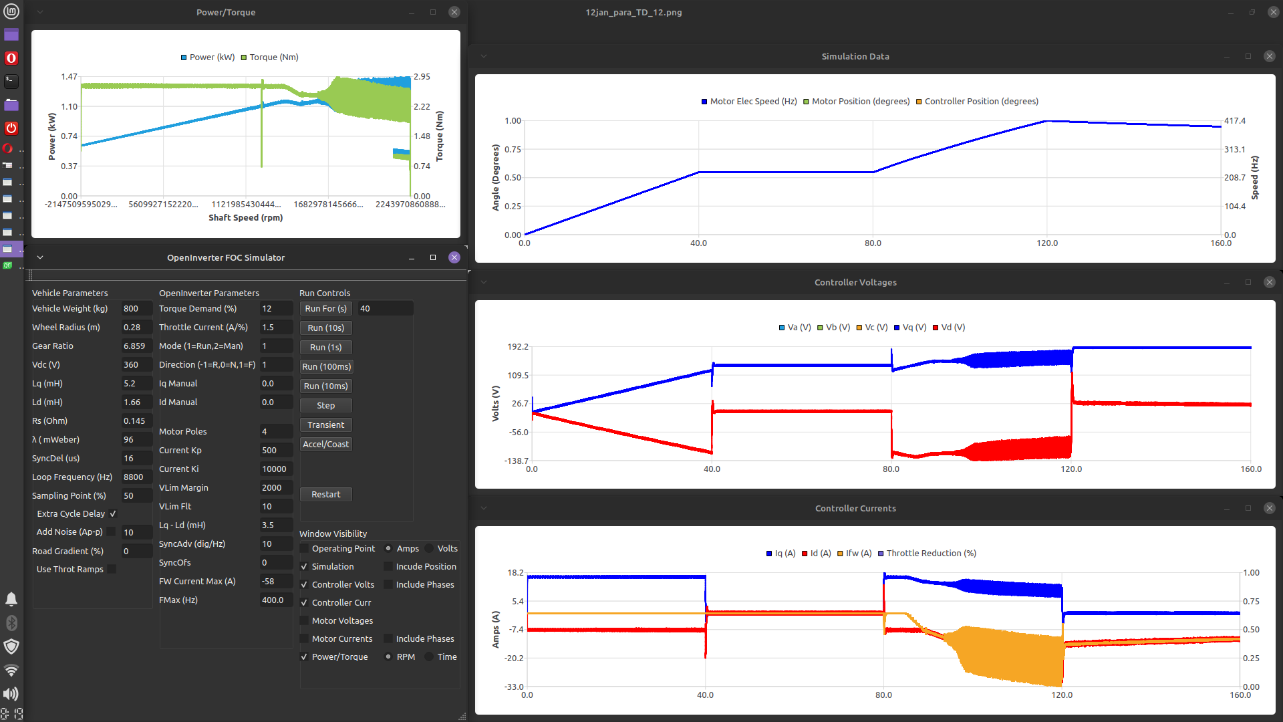Click the Accel/Coast button
The image size is (1283, 722).
(x=325, y=445)
